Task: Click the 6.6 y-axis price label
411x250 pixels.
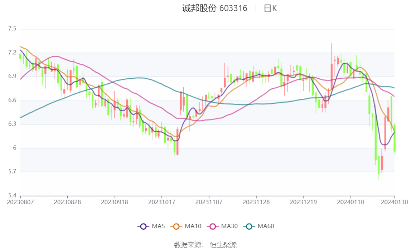Action: coord(13,101)
